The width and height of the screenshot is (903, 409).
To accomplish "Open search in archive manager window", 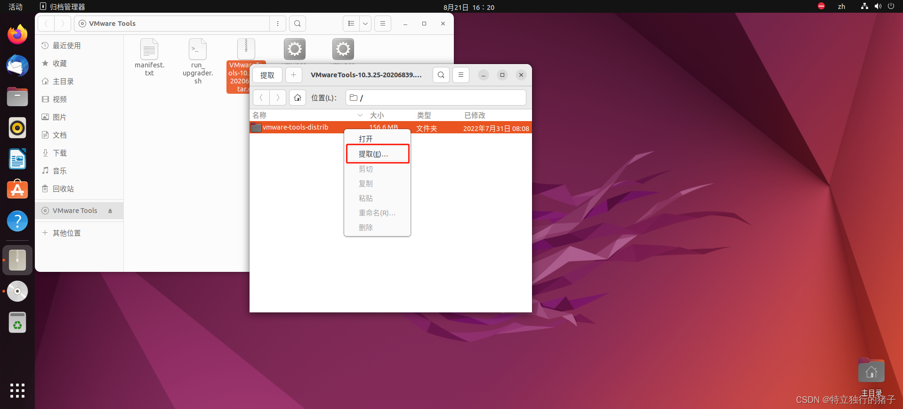I will point(441,75).
